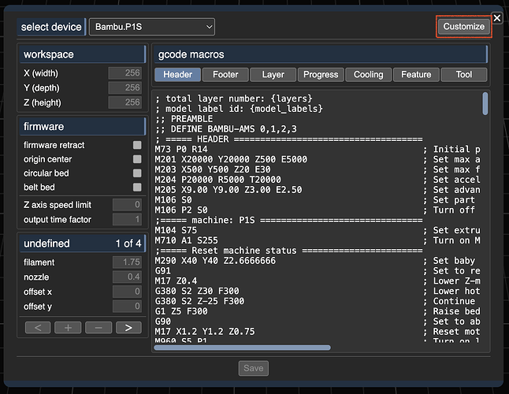Viewport: 509px width, 394px height.
Task: Toggle origin center checkbox
Action: [137, 159]
